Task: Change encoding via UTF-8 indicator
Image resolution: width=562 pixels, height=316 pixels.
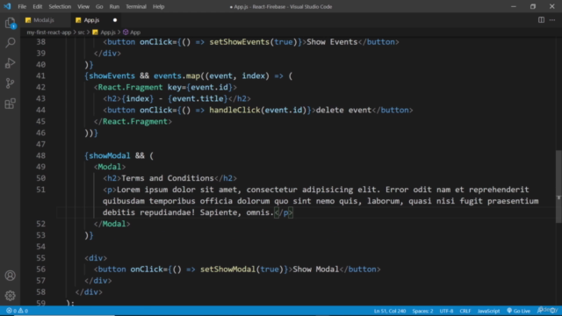Action: click(x=446, y=311)
